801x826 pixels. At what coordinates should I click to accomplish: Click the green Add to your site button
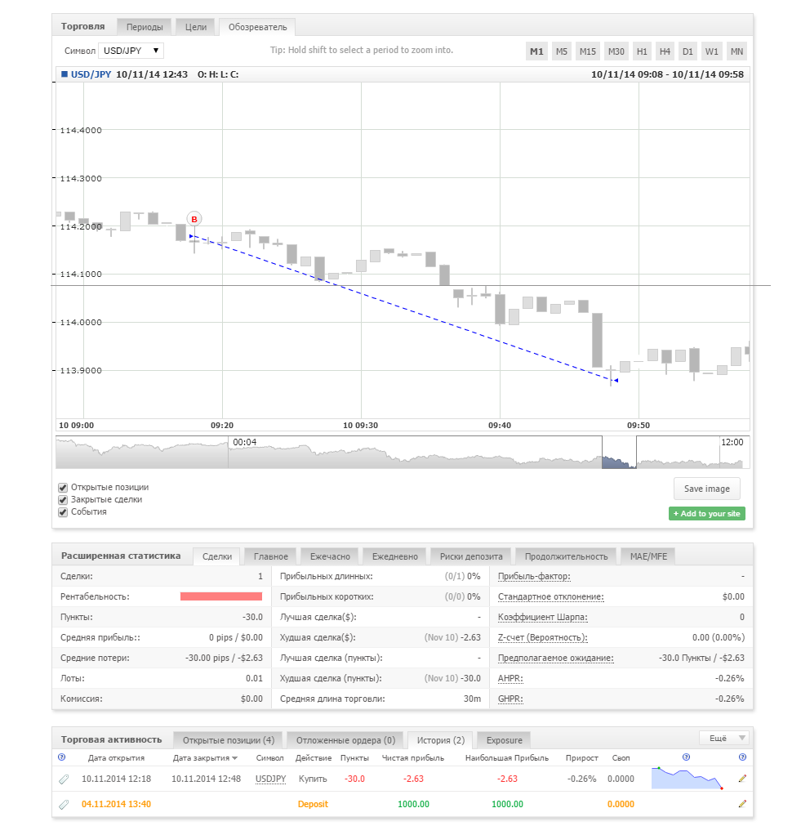(707, 514)
